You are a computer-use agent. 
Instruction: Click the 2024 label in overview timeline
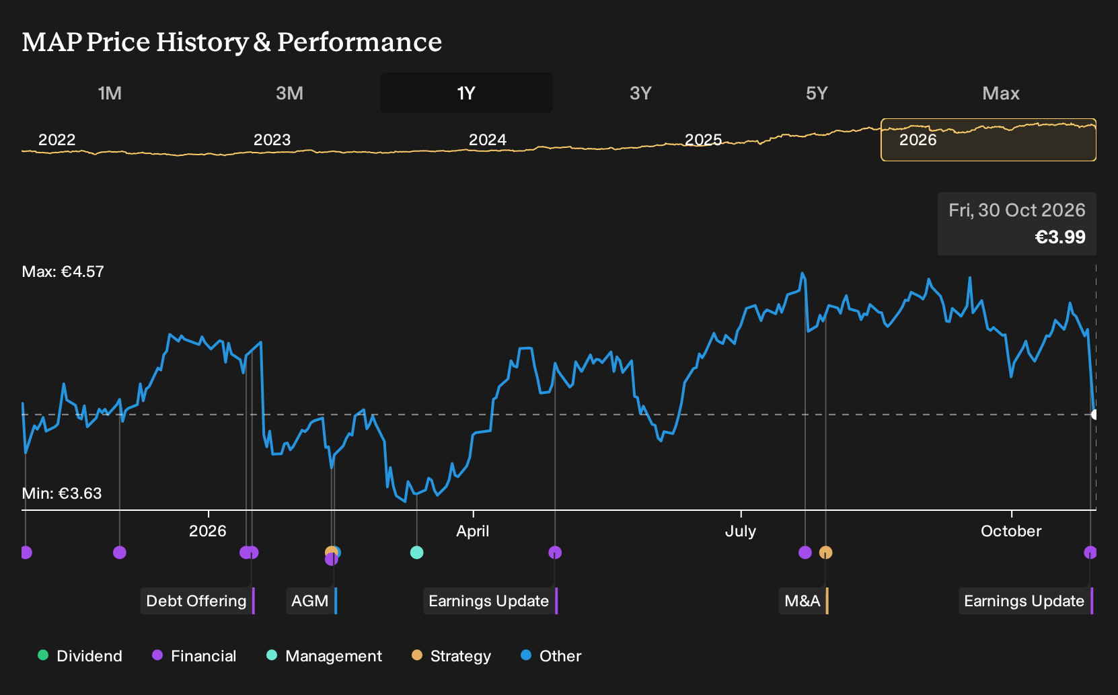pos(487,140)
